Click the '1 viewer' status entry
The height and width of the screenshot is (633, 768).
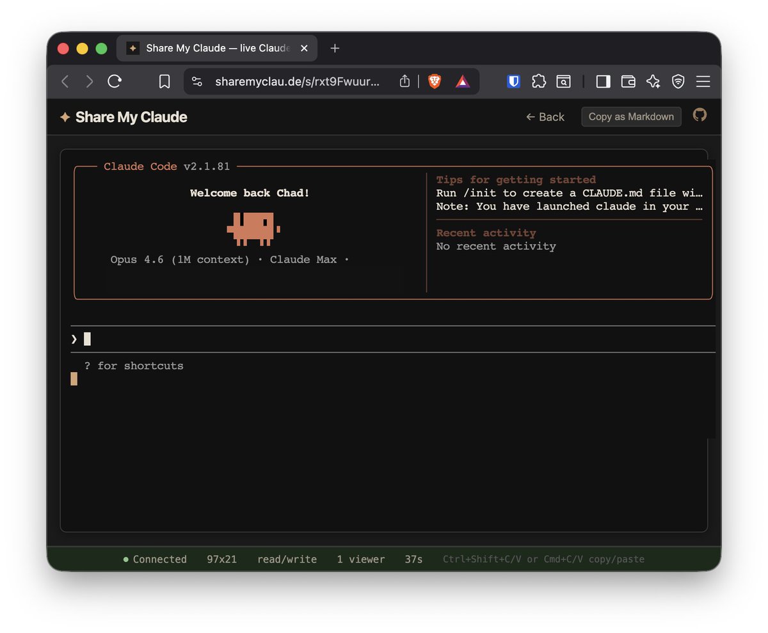[361, 559]
